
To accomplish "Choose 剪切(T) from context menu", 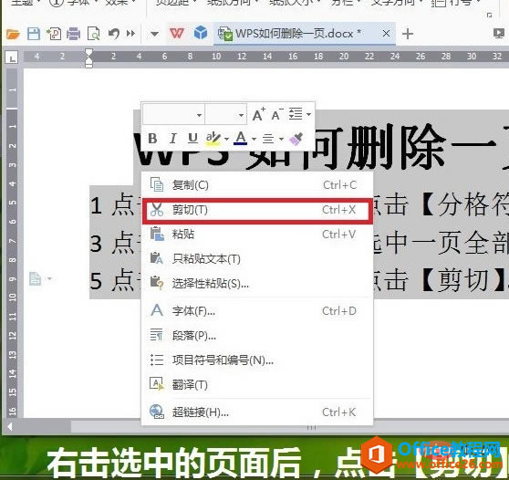I will [257, 210].
